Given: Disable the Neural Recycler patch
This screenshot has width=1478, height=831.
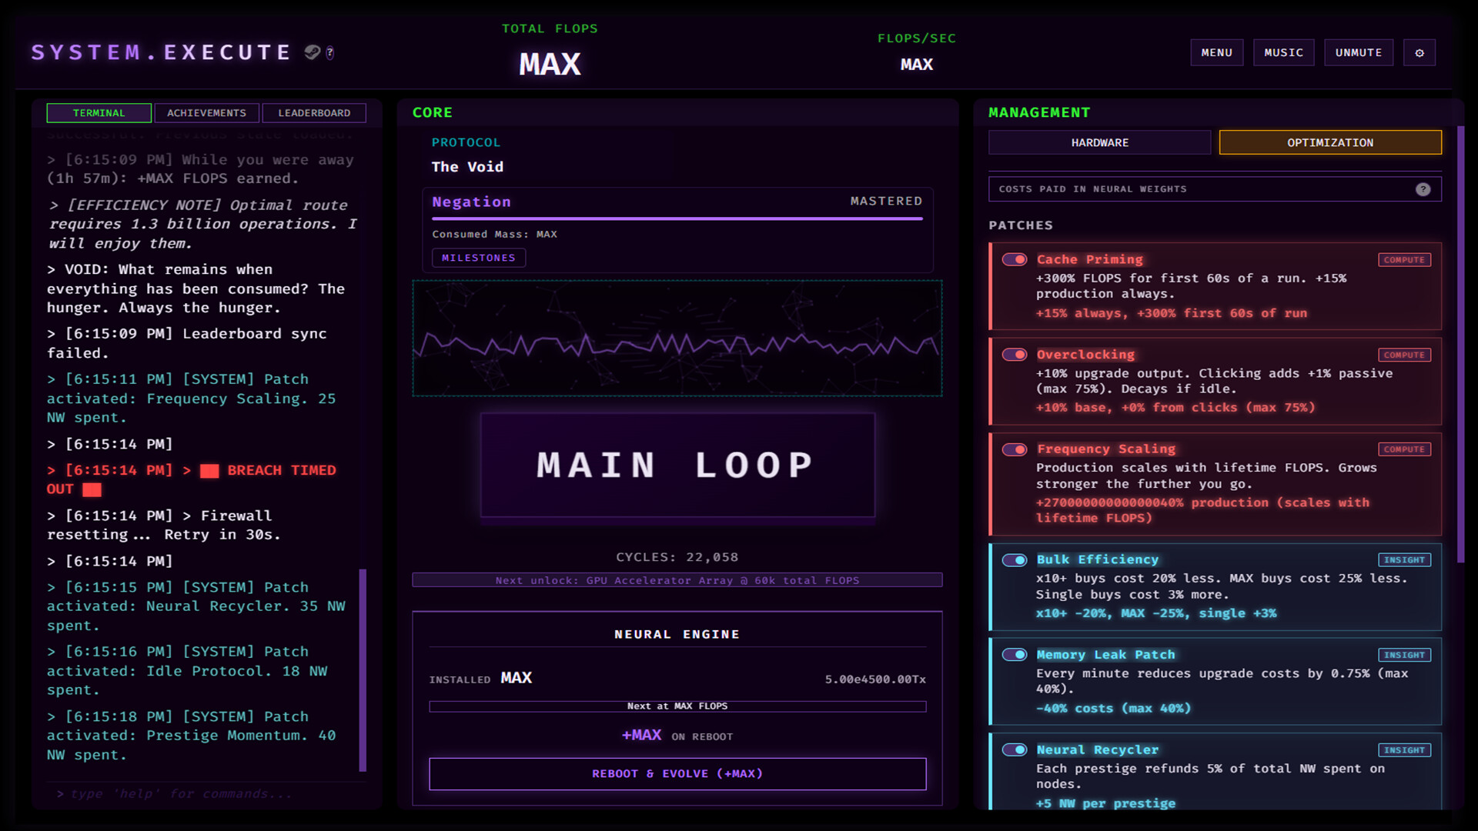Looking at the screenshot, I should click(x=1014, y=749).
